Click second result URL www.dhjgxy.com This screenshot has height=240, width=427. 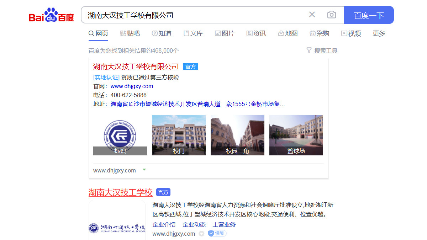174,234
